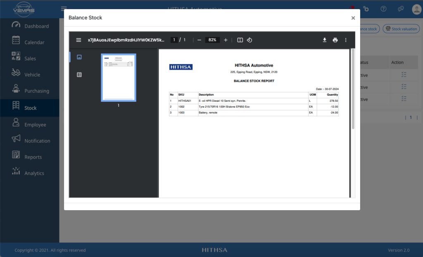Click the Reports icon in sidebar
423x257 pixels.
16,155
